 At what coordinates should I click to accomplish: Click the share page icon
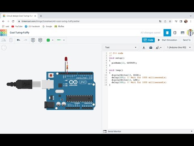tap(165, 21)
